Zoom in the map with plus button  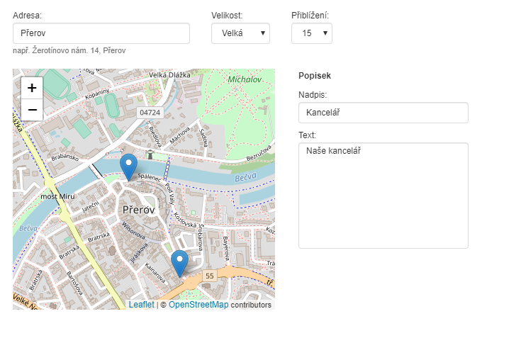click(x=32, y=88)
